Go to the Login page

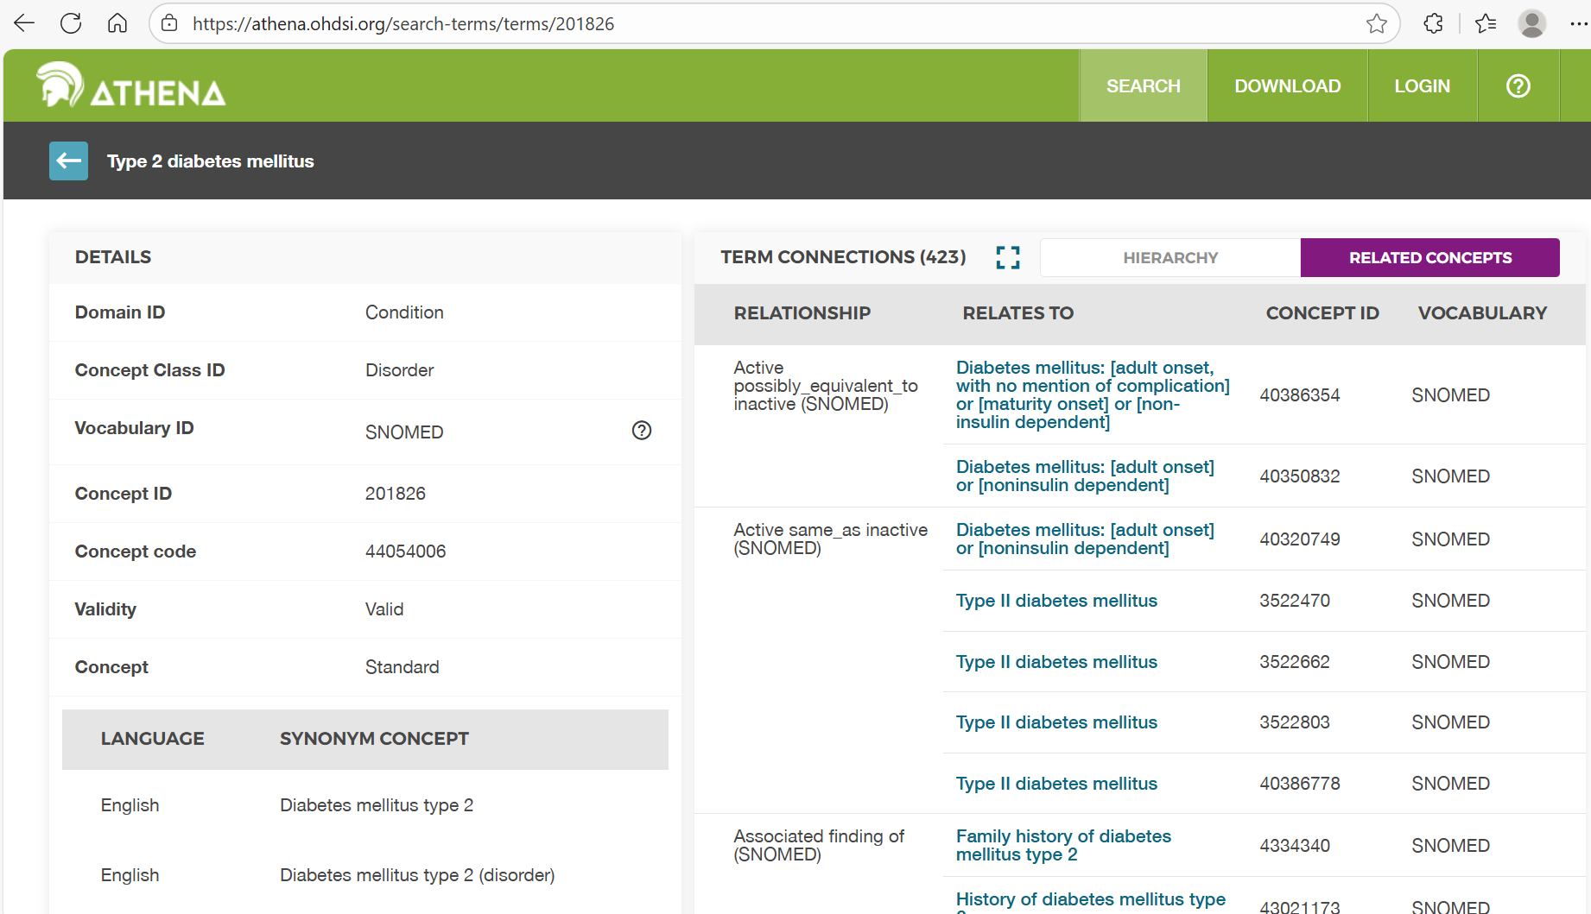1422,86
